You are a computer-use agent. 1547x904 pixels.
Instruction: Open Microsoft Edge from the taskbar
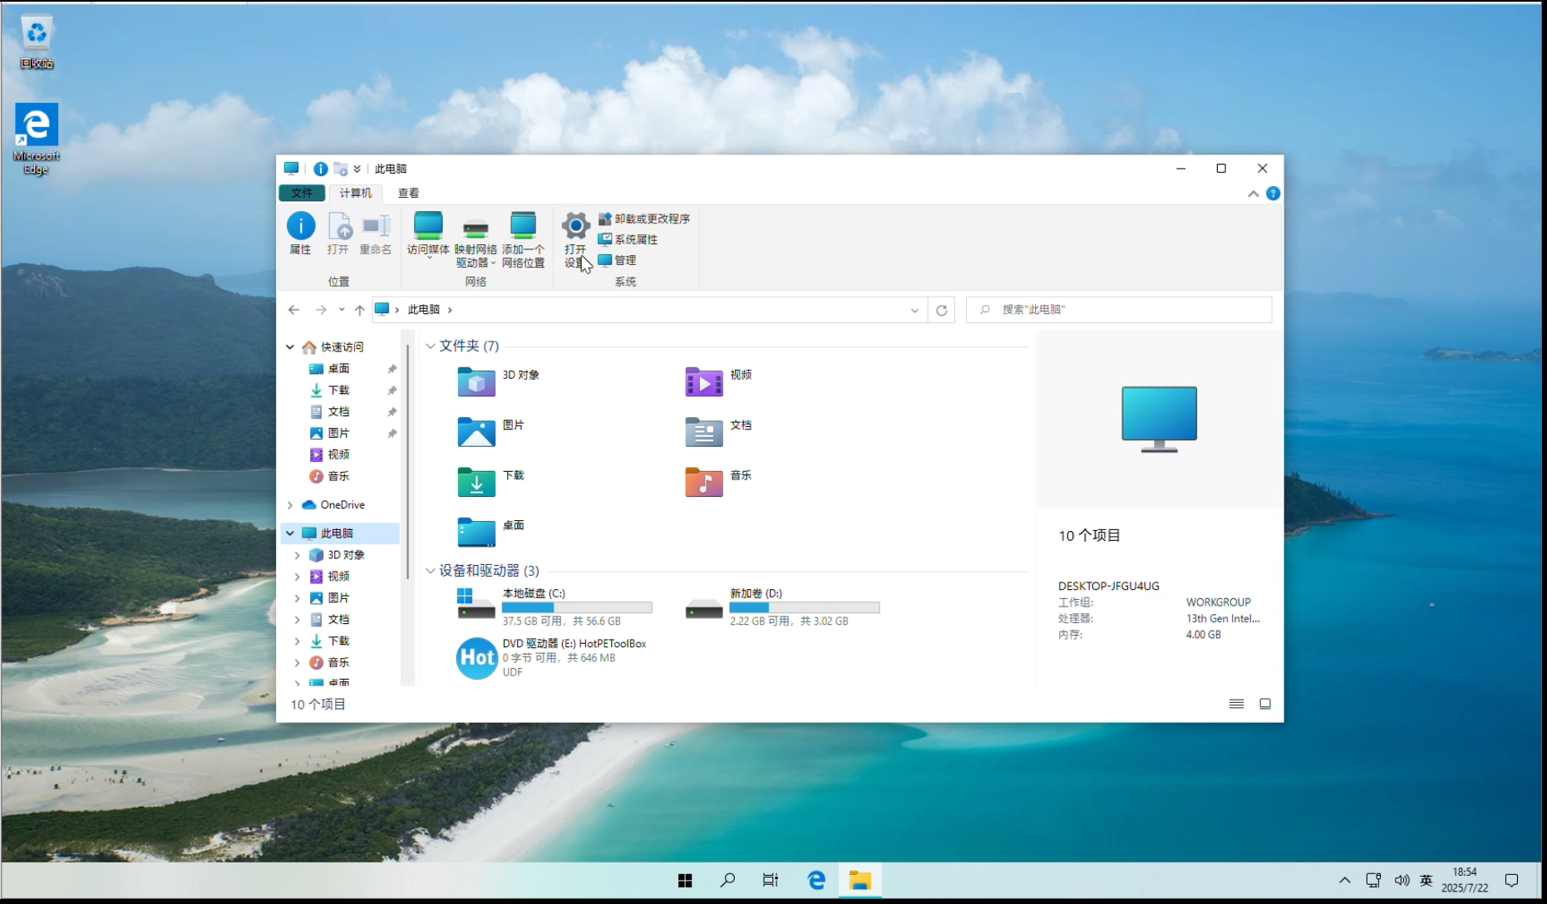pyautogui.click(x=816, y=880)
